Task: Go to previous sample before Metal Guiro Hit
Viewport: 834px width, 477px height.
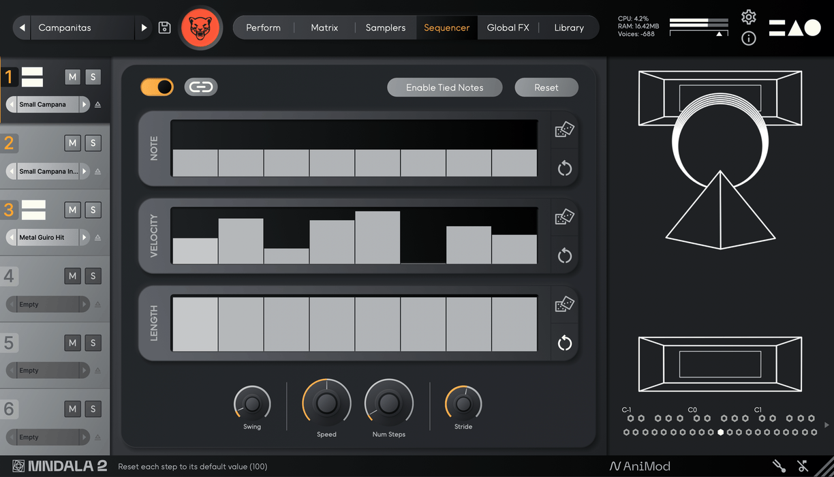Action: point(12,237)
